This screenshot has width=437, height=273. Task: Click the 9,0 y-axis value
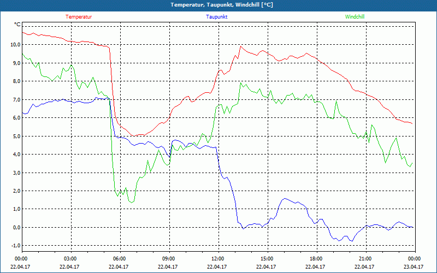tap(17, 63)
